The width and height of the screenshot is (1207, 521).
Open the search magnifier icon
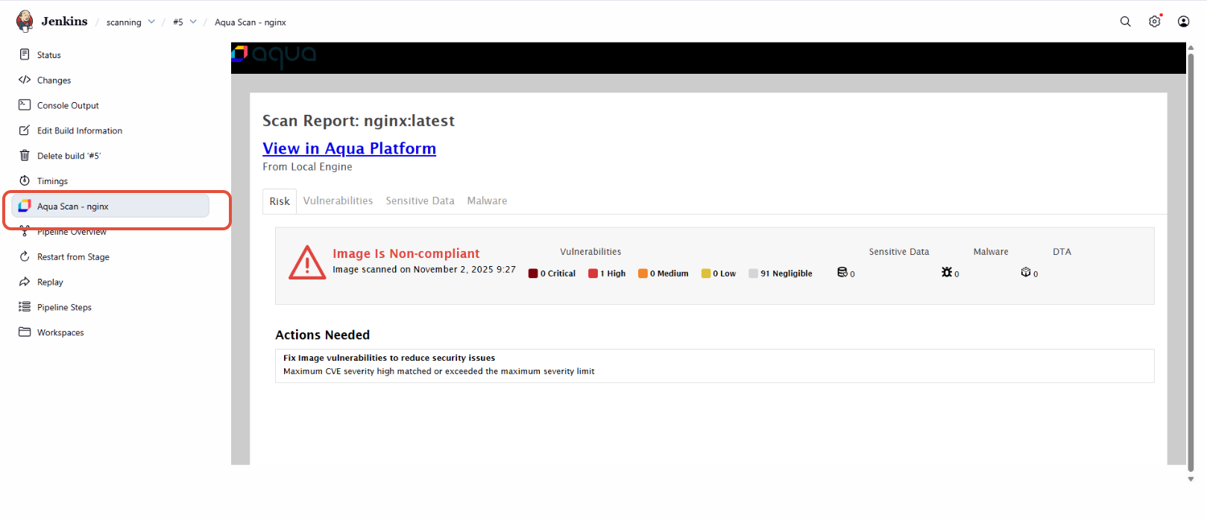1126,22
